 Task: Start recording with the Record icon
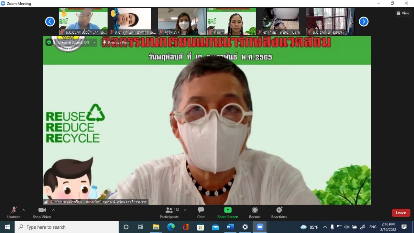click(255, 212)
